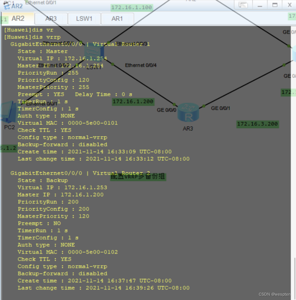296x300 pixels.
Task: Click the 172.16.3.200 address label
Action: [258, 124]
